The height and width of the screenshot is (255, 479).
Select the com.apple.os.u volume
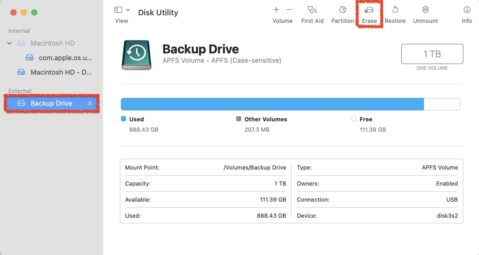click(65, 58)
